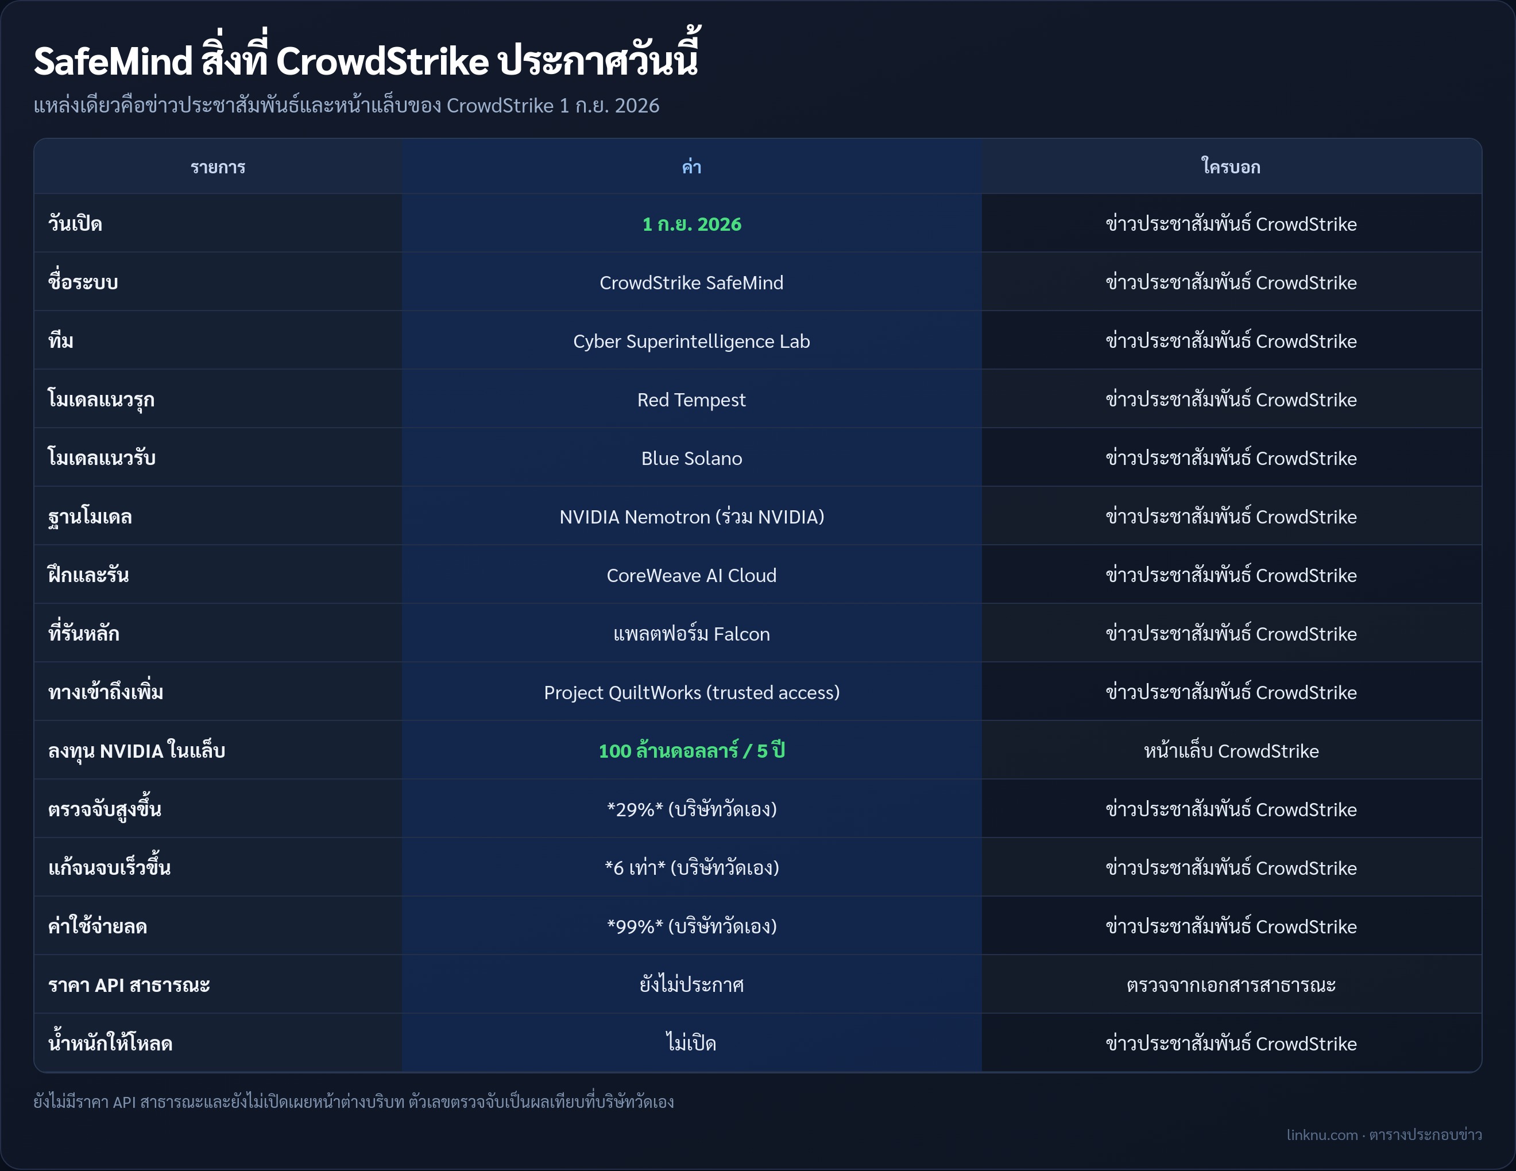Select the 'ค่า' column header
Screen dimensions: 1516x1171
pos(691,167)
